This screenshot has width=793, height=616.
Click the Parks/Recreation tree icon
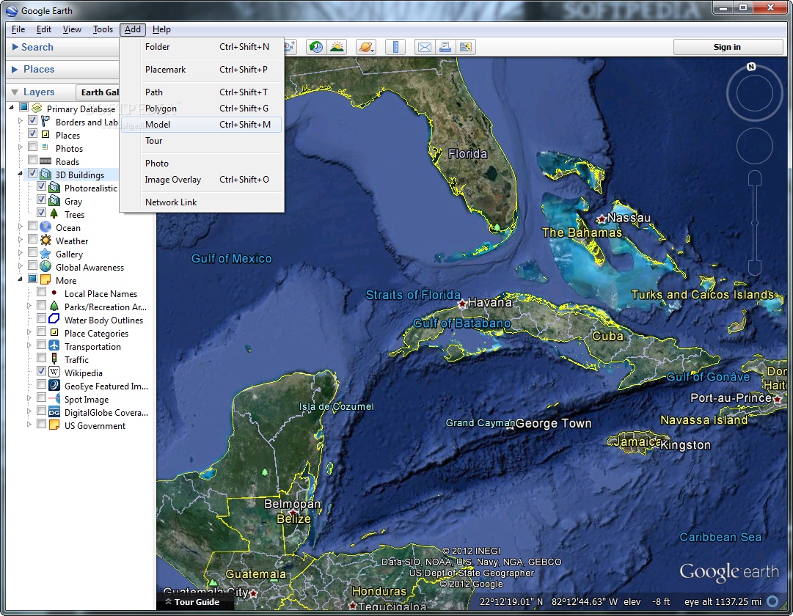point(54,307)
